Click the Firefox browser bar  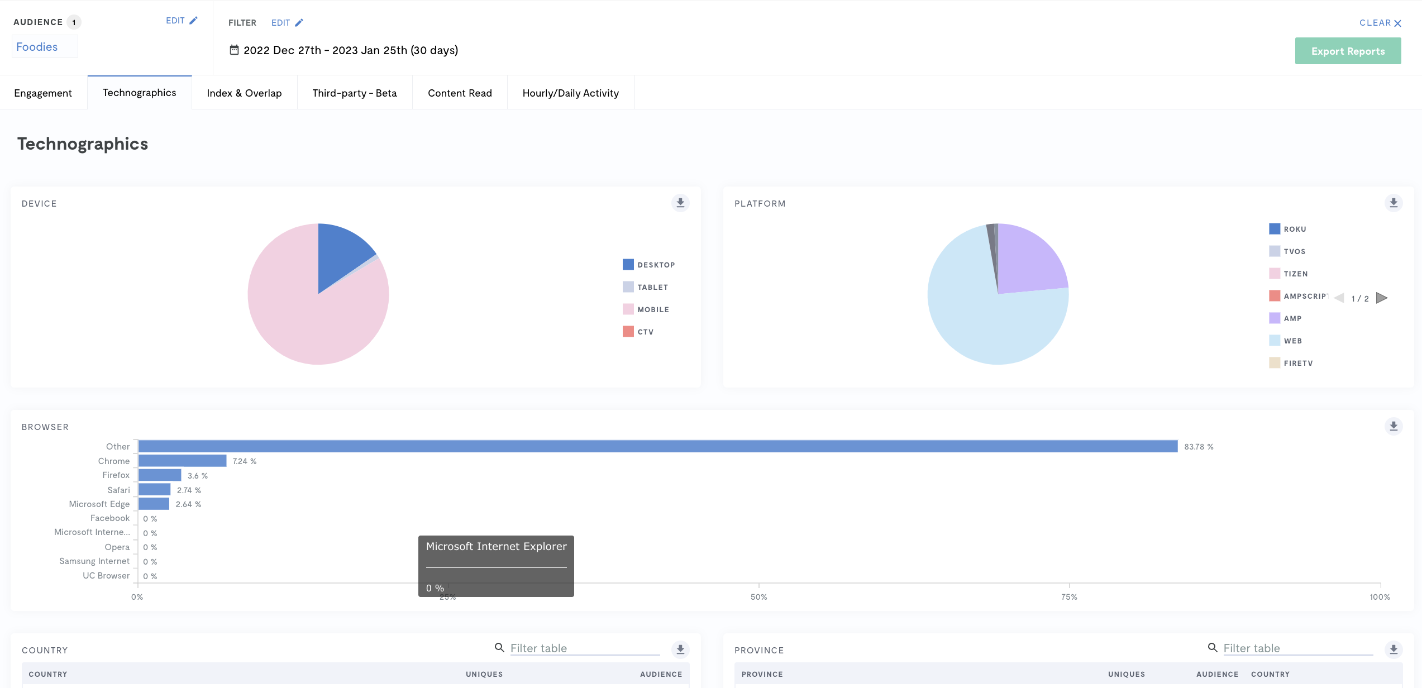[x=160, y=475]
